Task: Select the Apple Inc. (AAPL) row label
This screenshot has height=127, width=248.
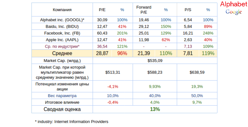Action: point(62,40)
